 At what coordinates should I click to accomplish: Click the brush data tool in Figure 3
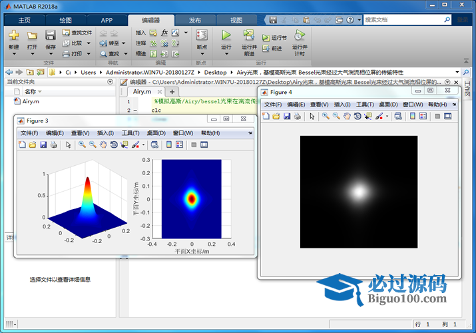pos(135,145)
